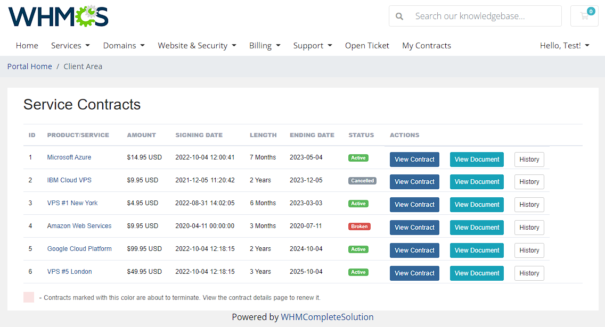
Task: Click the LENGTH column header
Action: (x=263, y=135)
